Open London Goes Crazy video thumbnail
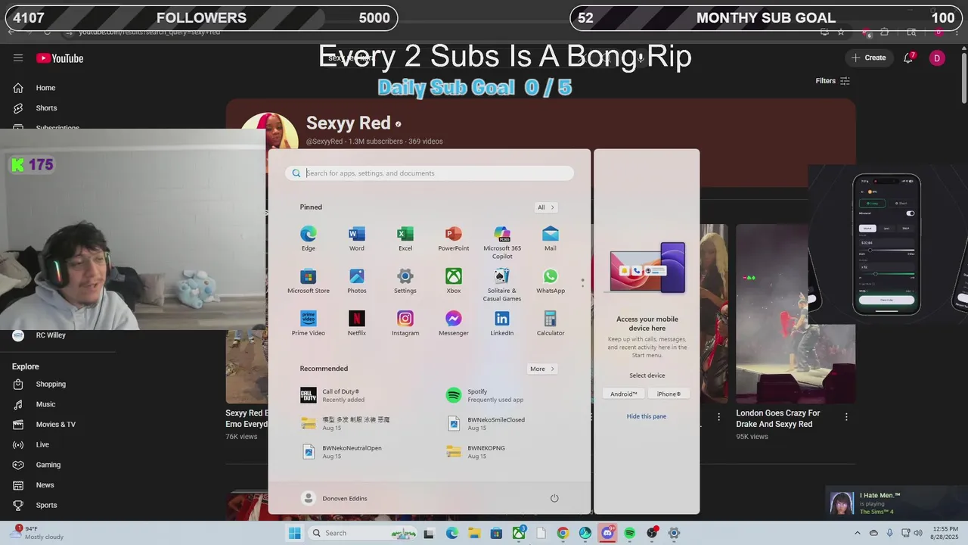Viewport: 968px width, 545px height. pyautogui.click(x=796, y=313)
